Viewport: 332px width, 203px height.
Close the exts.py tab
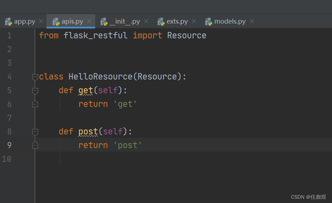click(x=194, y=21)
